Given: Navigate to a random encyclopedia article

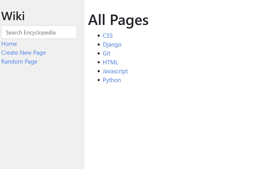Looking at the screenshot, I should (19, 62).
